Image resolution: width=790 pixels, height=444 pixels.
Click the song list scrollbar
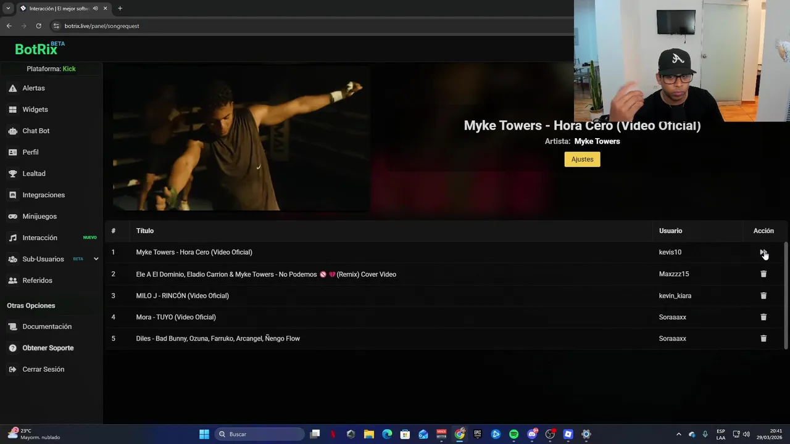(x=786, y=296)
